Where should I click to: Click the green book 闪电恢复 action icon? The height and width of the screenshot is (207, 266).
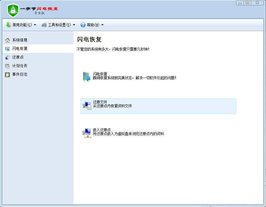pos(87,77)
